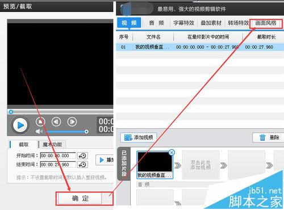The image size is (284, 210).
Task: Open the 转场特效 tab
Action: coord(238,23)
